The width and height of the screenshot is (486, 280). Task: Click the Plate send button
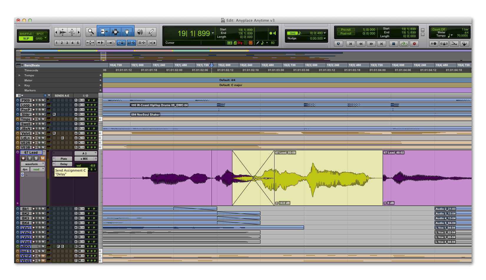pos(64,159)
